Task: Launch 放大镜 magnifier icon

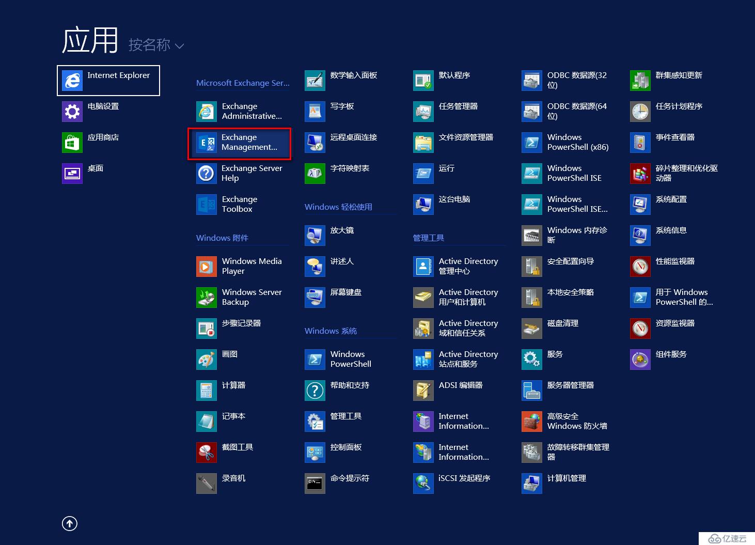Action: click(315, 236)
